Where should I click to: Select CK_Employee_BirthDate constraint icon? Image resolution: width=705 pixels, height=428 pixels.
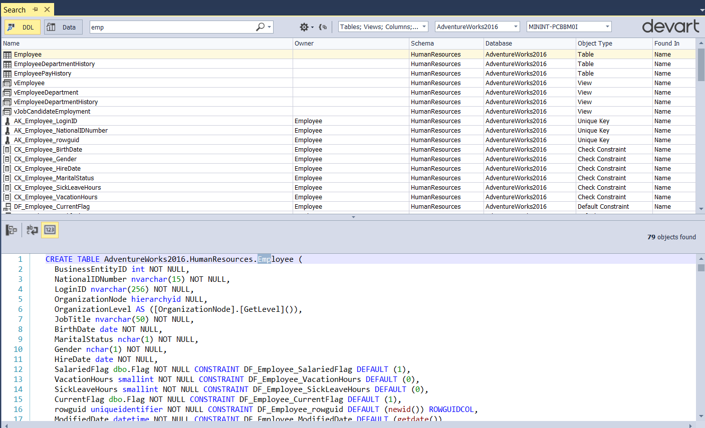[8, 150]
